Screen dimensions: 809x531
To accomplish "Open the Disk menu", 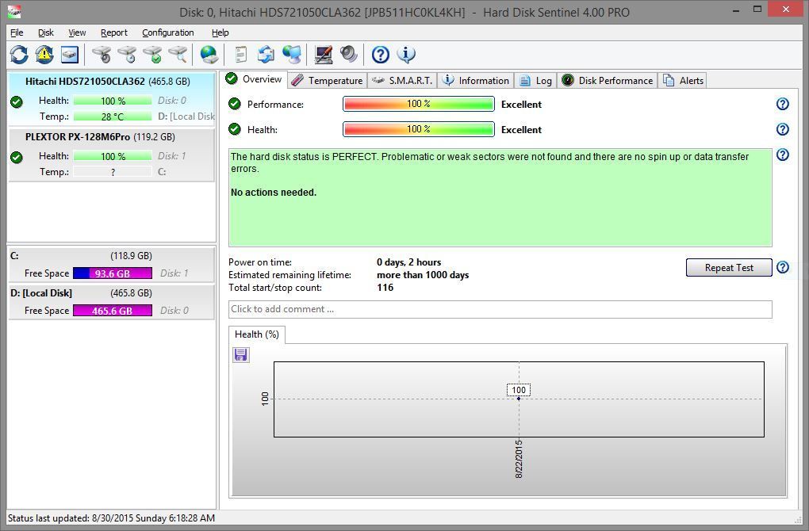I will pos(46,32).
